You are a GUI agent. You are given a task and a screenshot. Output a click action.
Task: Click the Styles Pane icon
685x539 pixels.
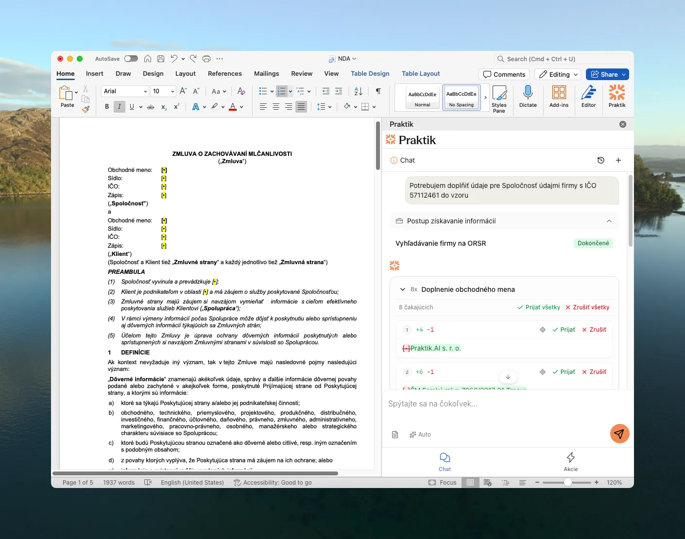pyautogui.click(x=499, y=93)
